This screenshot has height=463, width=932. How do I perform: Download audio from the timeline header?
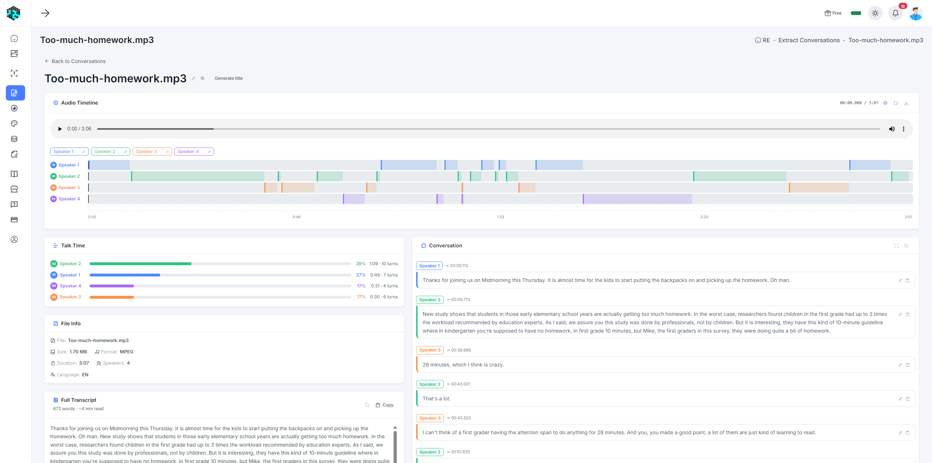click(x=907, y=103)
